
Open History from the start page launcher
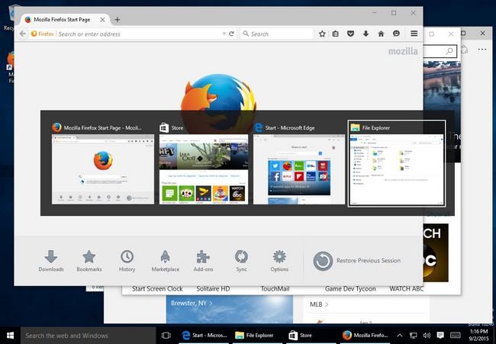[x=127, y=261]
